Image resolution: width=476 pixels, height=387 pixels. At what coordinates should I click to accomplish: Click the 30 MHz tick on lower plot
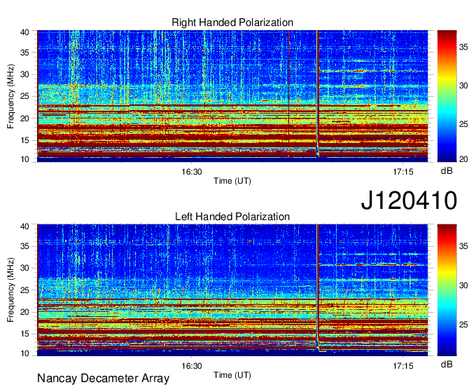(24, 268)
